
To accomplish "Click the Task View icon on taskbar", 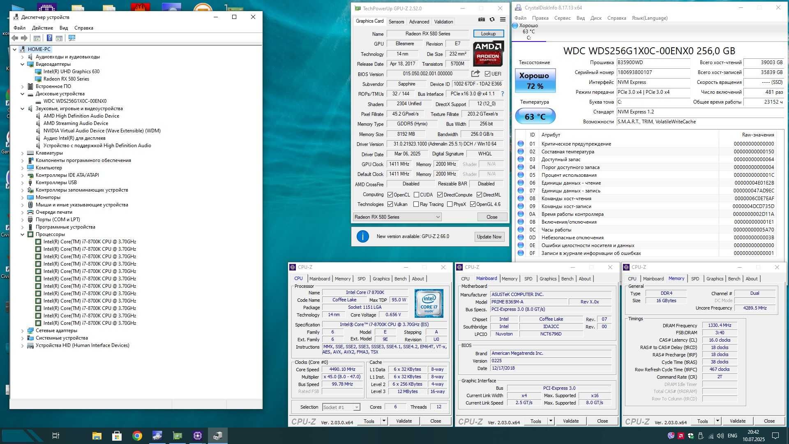I will click(56, 436).
